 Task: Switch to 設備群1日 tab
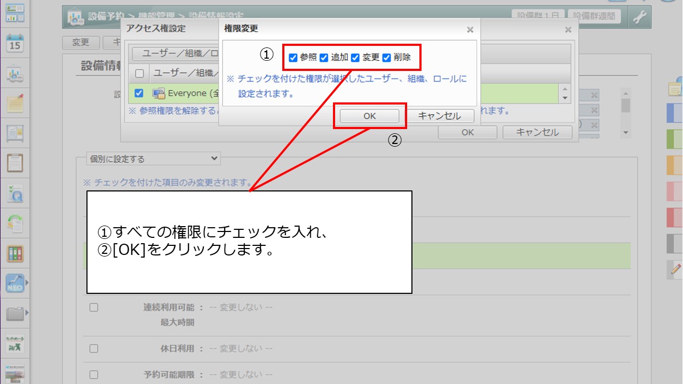[x=537, y=16]
